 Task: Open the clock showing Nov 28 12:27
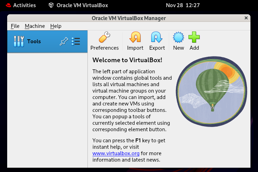(x=183, y=5)
